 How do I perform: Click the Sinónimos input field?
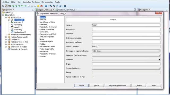pos(126,34)
